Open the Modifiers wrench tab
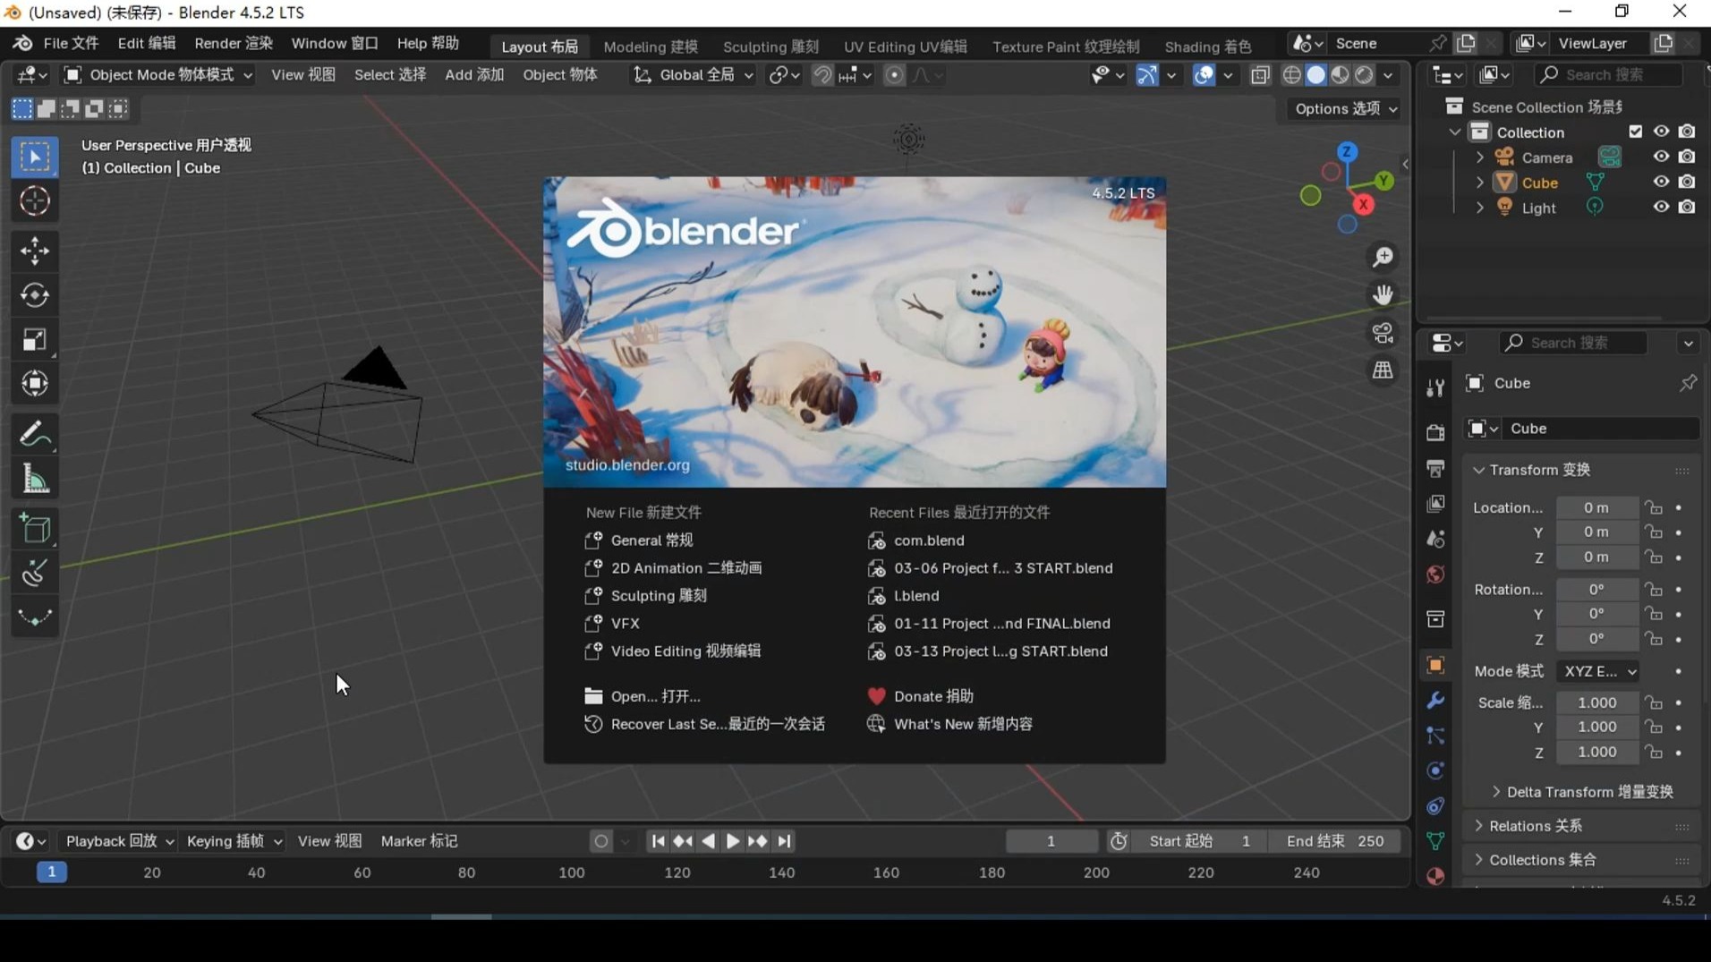Image resolution: width=1711 pixels, height=962 pixels. click(1435, 701)
